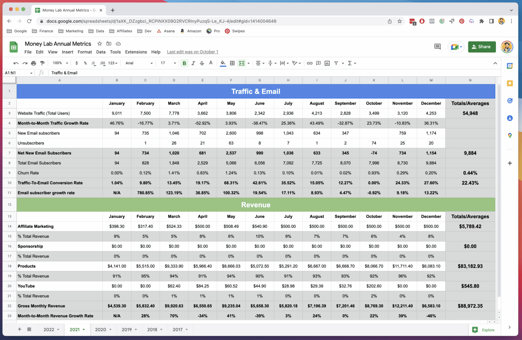Image resolution: width=522 pixels, height=340 pixels.
Task: Select the Paint format tool
Action: click(42, 63)
